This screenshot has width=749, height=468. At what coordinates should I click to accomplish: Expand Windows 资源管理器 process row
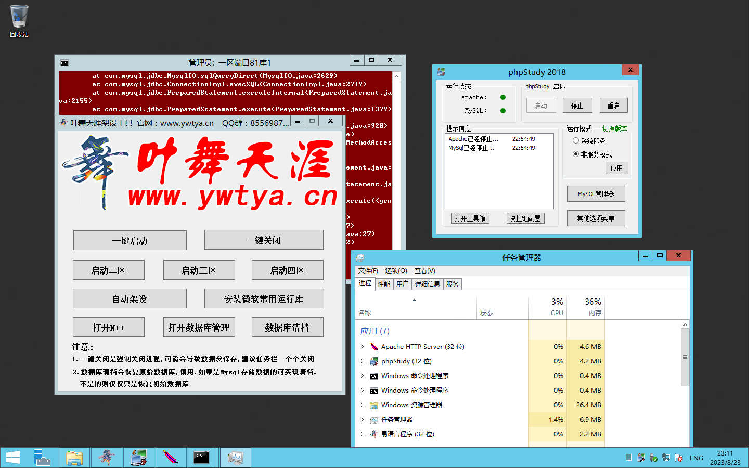click(x=362, y=405)
